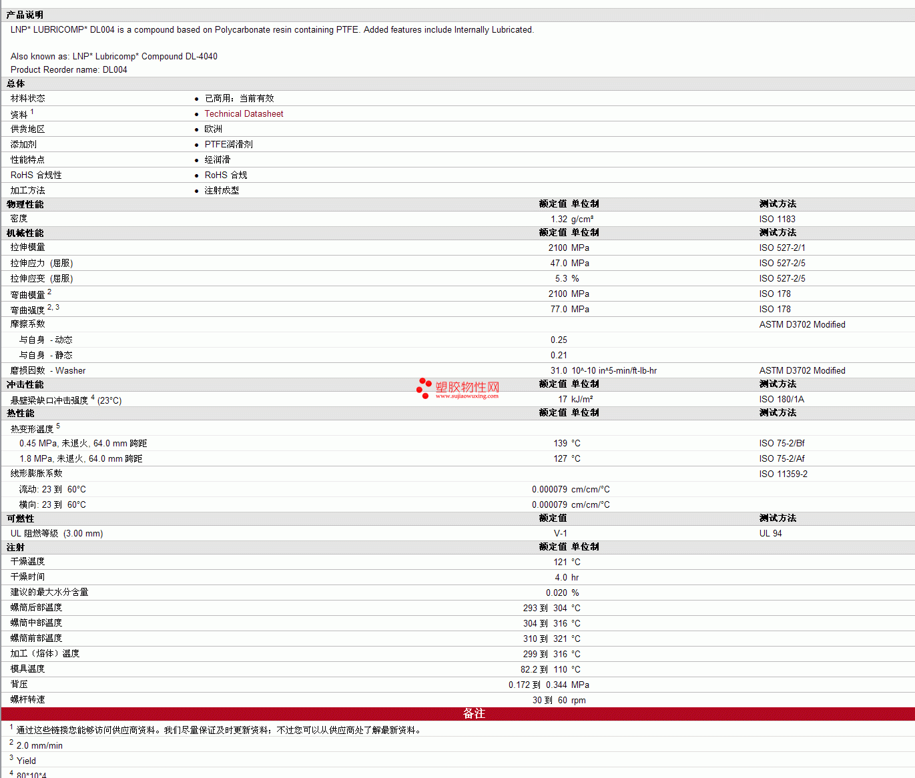Click the 磨损因数 - Washer label
This screenshot has width=915, height=778.
(x=48, y=371)
